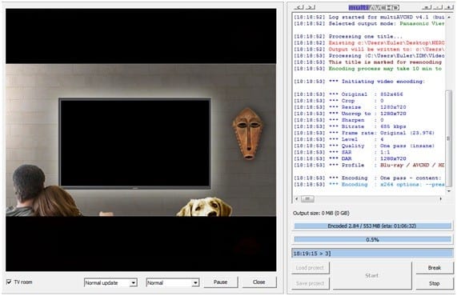The image size is (457, 296).
Task: Click the 'Processing one title...' log line
Action: pyautogui.click(x=348, y=37)
